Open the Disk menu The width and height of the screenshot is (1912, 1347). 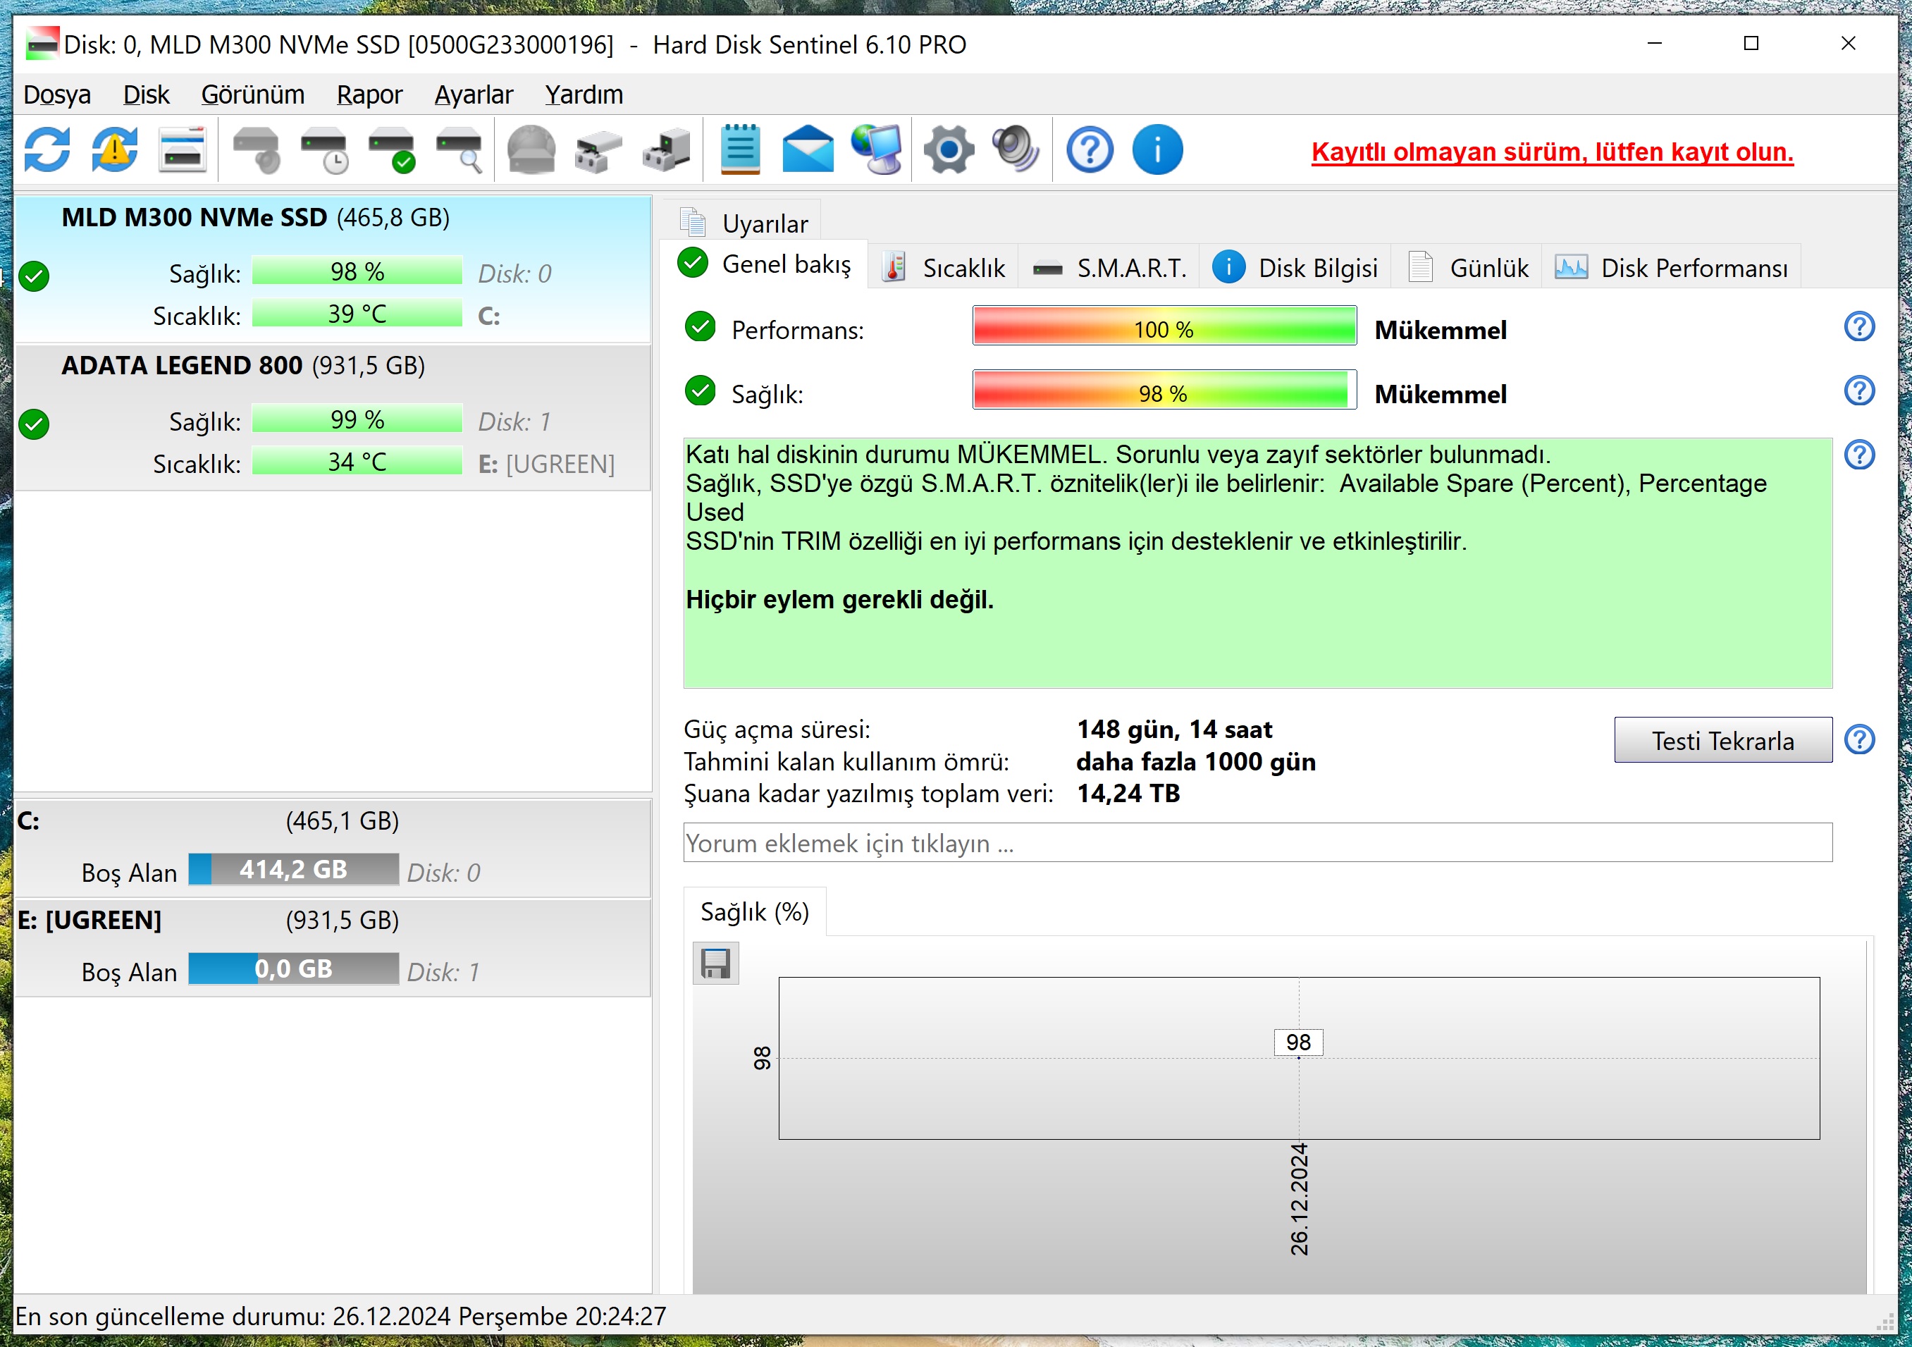pos(146,95)
